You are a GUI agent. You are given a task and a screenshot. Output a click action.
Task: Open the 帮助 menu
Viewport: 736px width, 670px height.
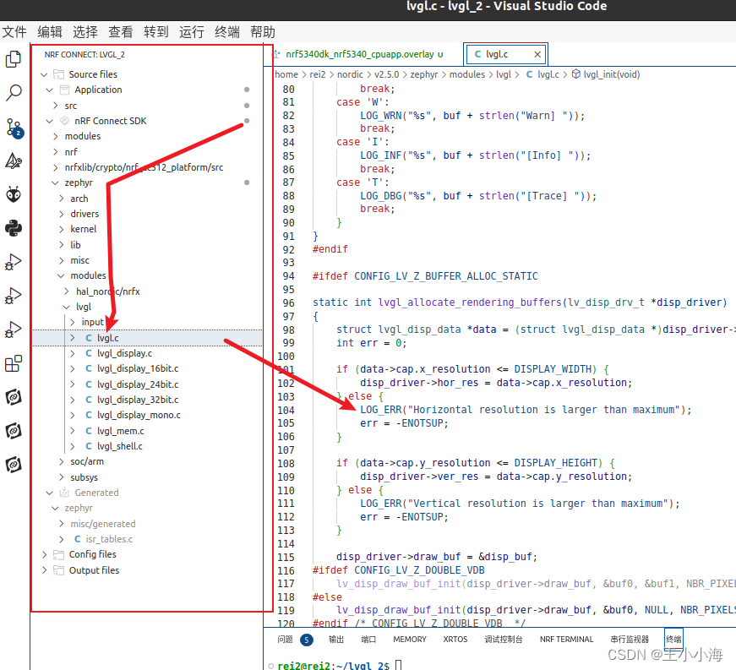point(263,32)
